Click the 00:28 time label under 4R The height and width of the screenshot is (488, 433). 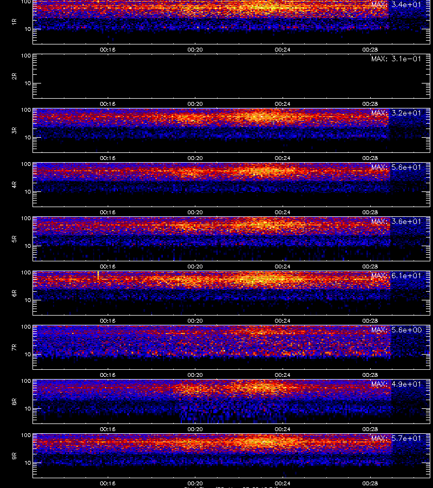pos(370,212)
